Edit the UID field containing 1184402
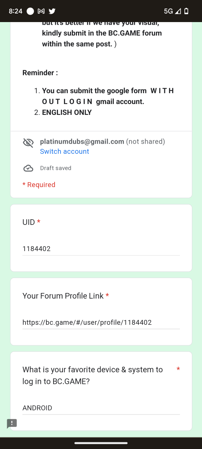The image size is (202, 449). coord(101,249)
